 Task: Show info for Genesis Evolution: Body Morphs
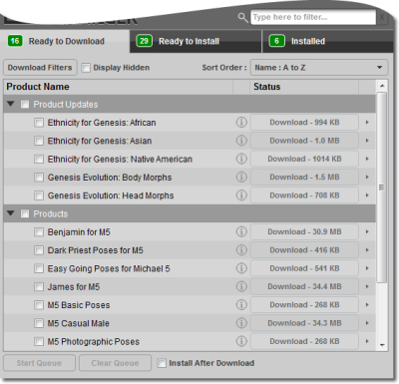tap(241, 178)
